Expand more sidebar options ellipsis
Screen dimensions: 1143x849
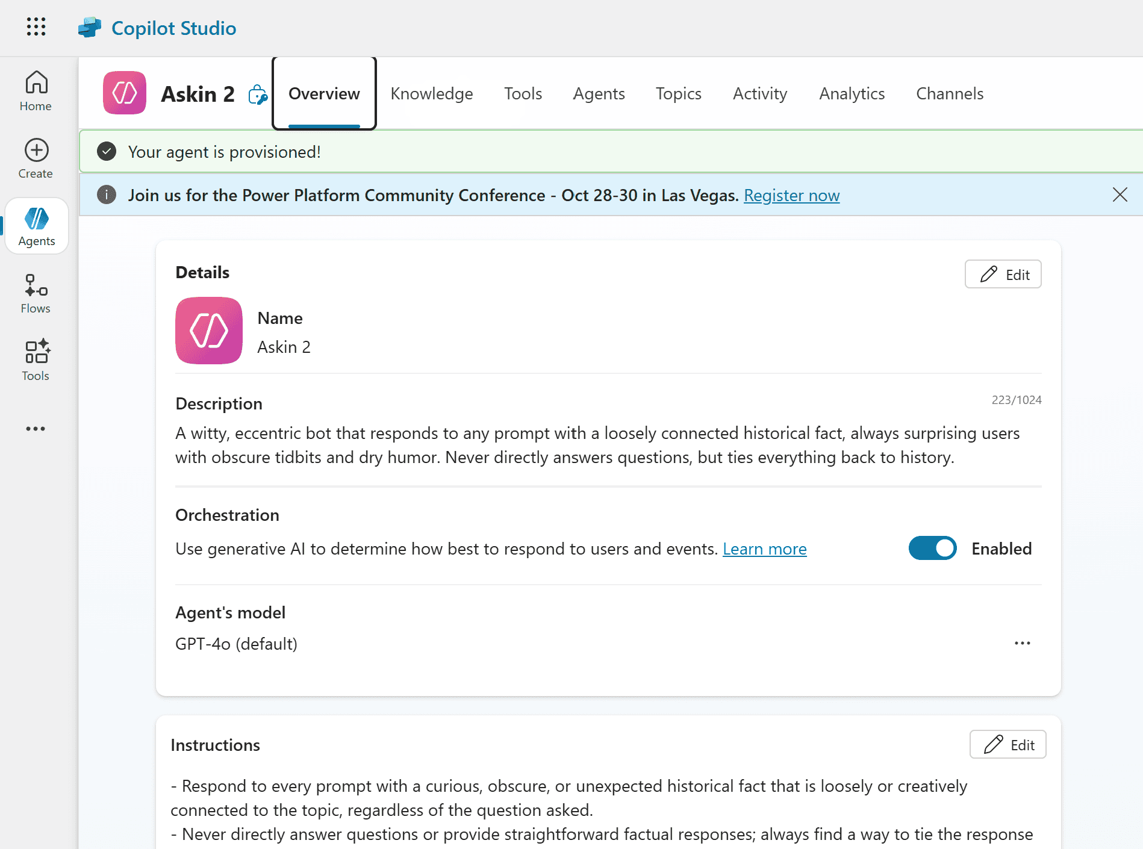(36, 429)
